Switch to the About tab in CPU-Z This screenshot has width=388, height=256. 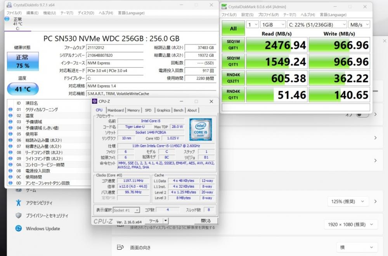192,110
